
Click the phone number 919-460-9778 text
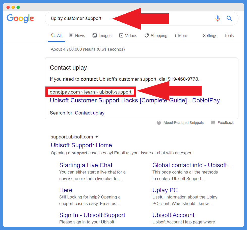(183, 79)
